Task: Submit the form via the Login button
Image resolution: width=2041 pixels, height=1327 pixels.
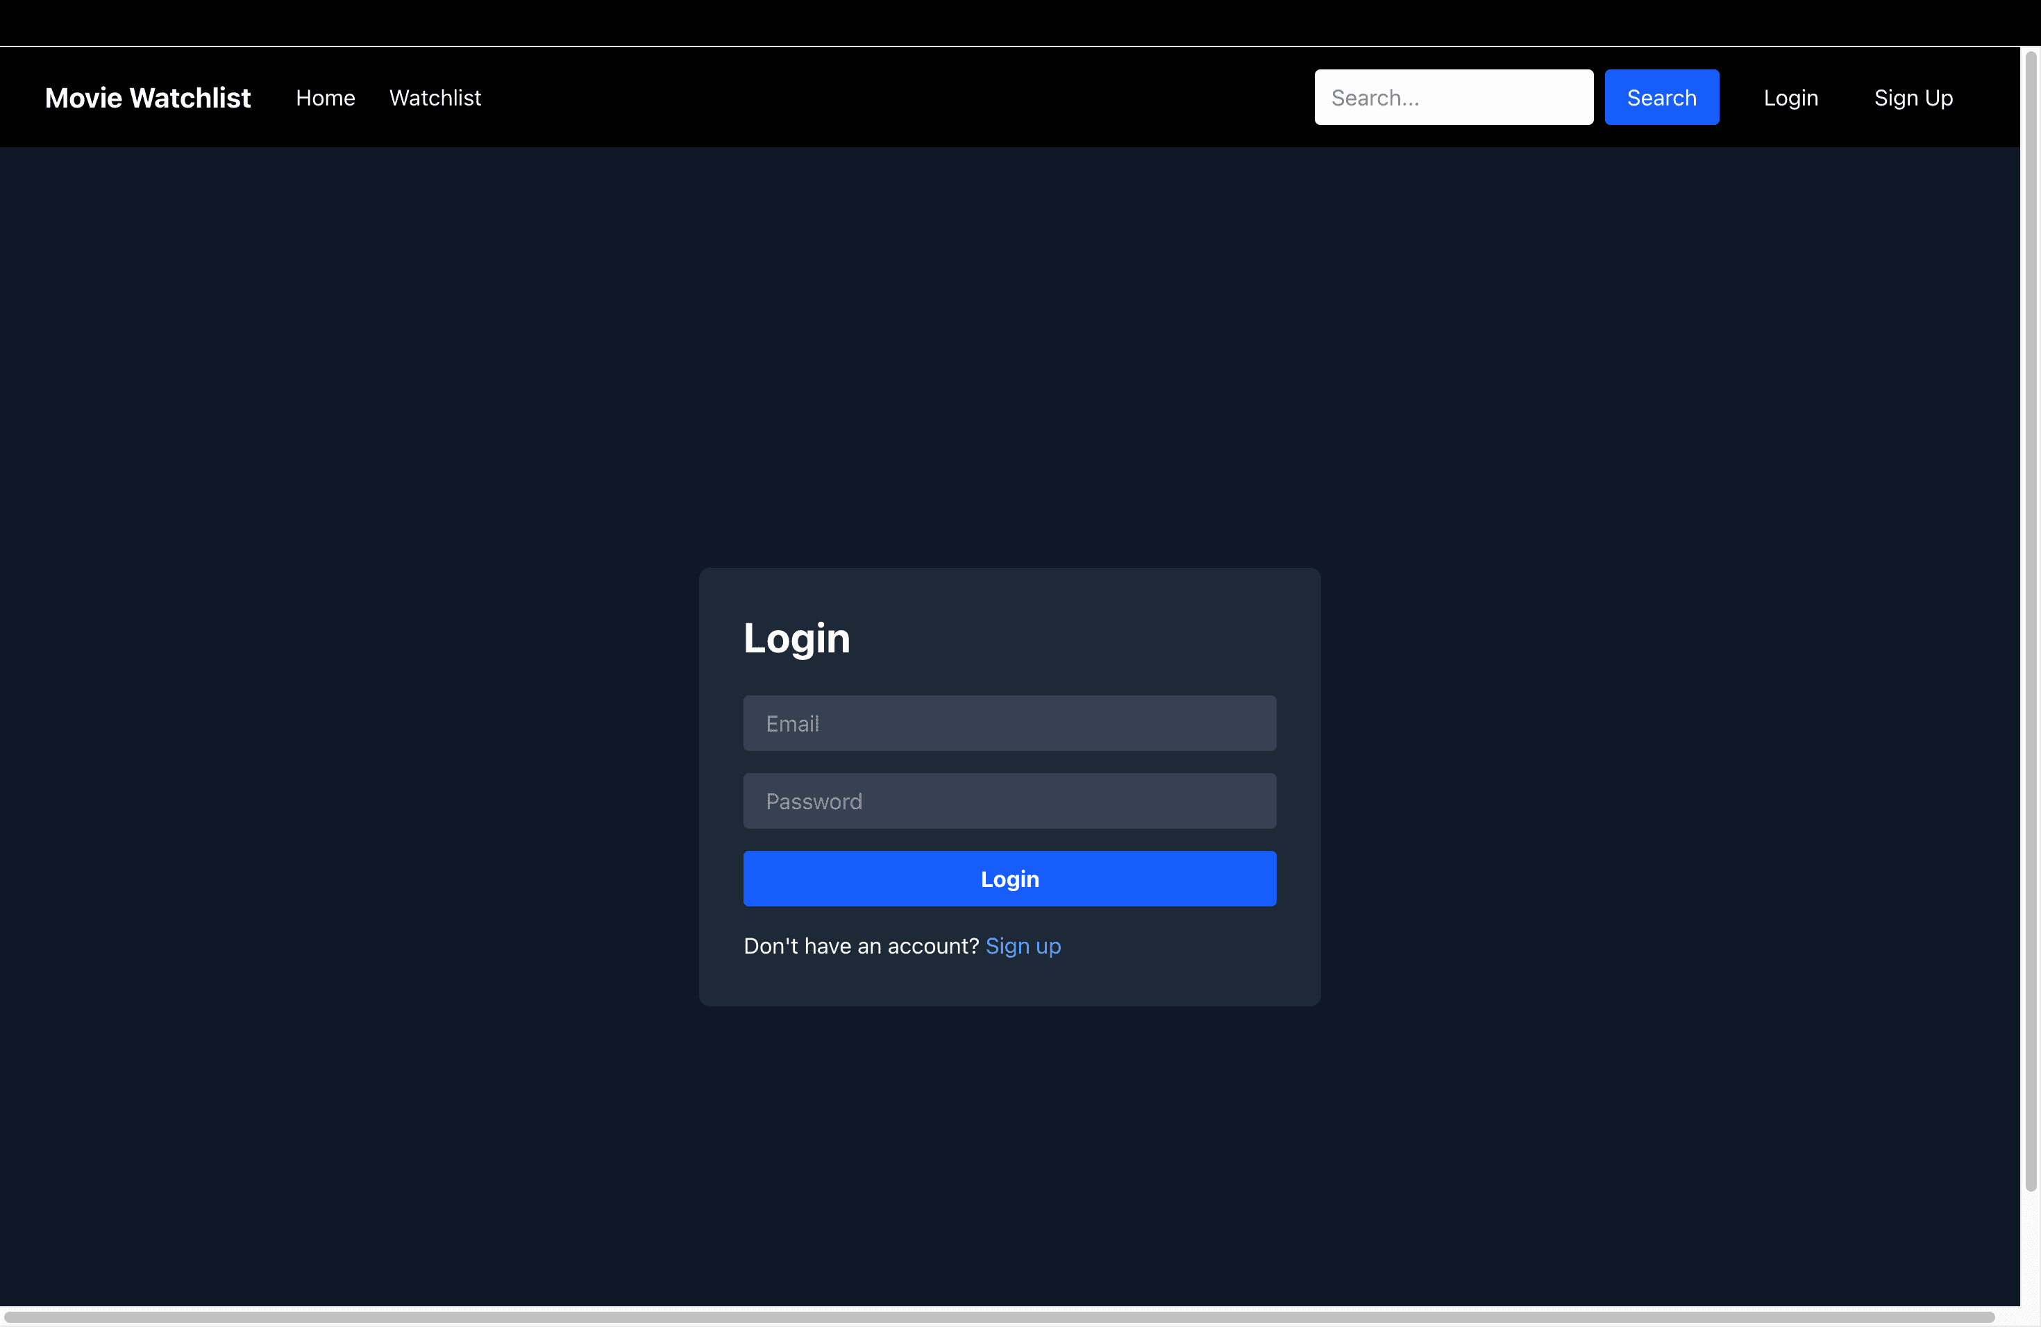Action: [x=1009, y=879]
